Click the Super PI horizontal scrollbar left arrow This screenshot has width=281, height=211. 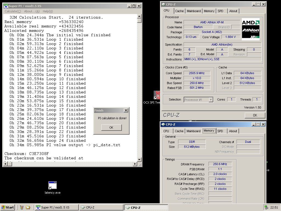(5, 164)
